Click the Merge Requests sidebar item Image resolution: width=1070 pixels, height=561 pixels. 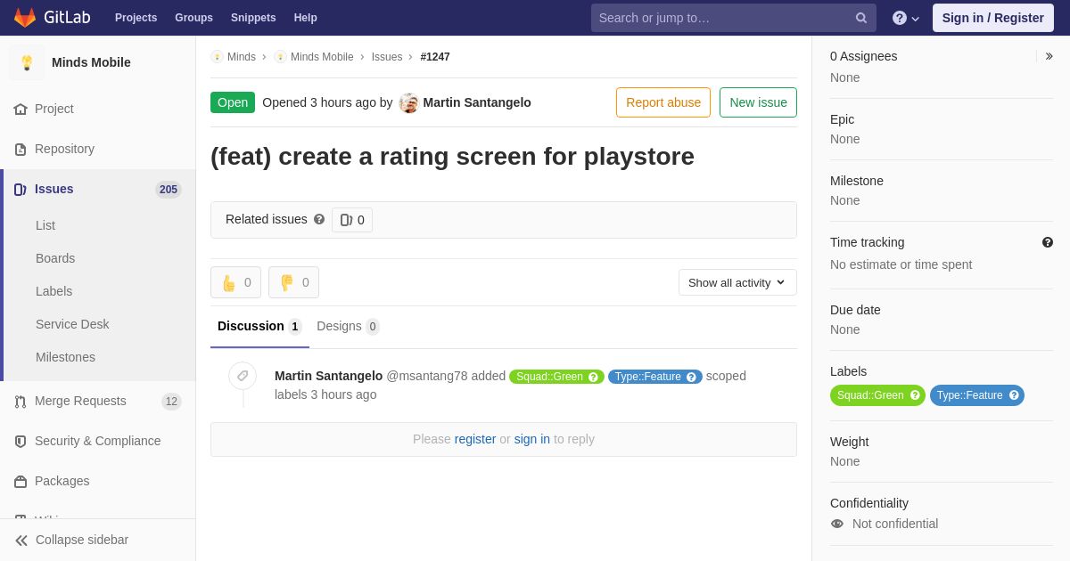pyautogui.click(x=98, y=401)
